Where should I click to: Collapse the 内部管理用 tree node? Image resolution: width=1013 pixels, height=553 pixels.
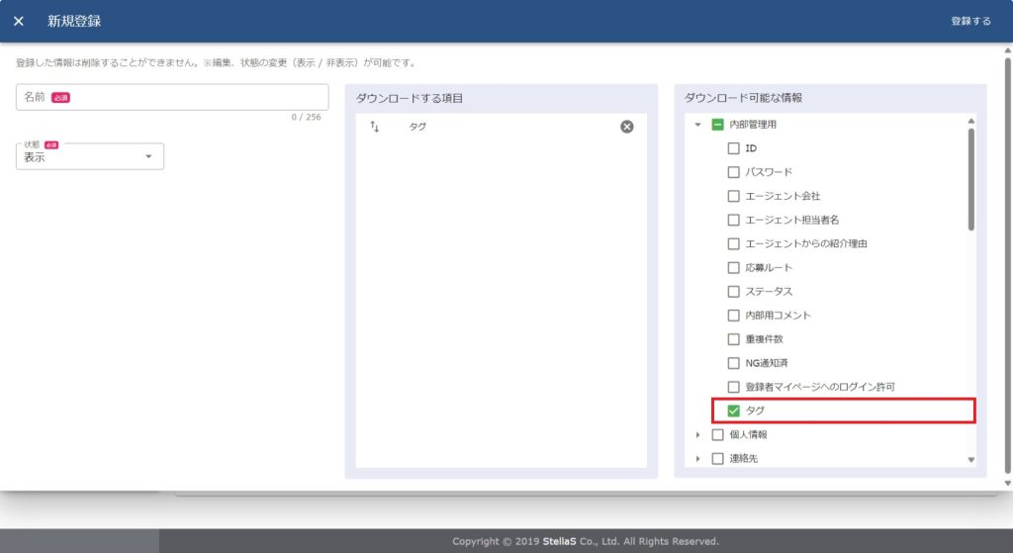[x=697, y=125]
